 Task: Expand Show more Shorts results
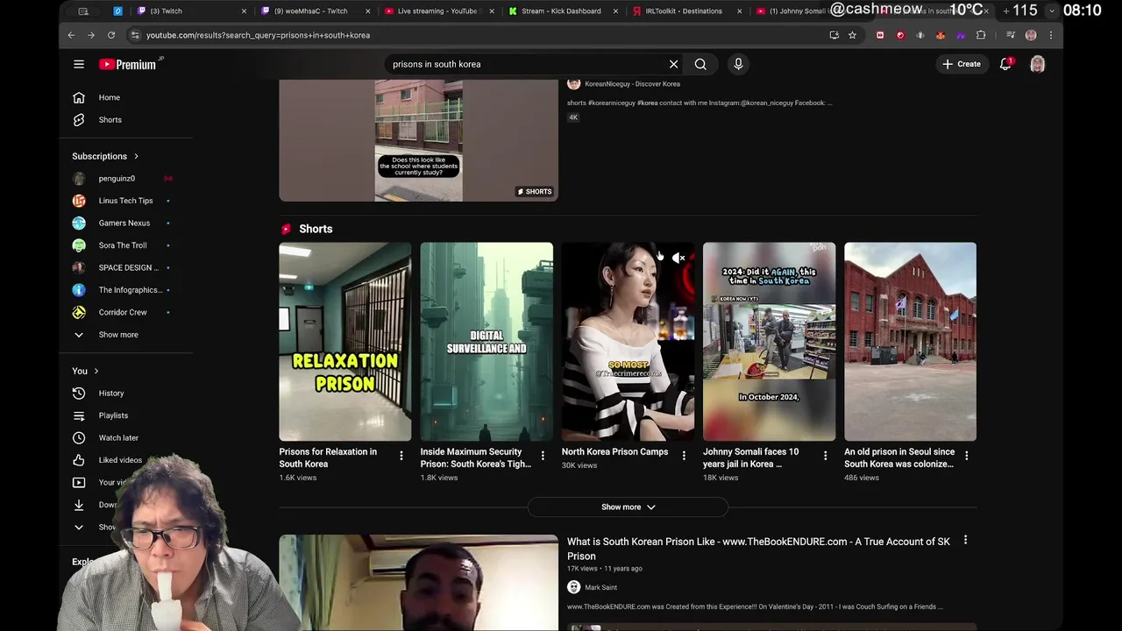click(628, 507)
